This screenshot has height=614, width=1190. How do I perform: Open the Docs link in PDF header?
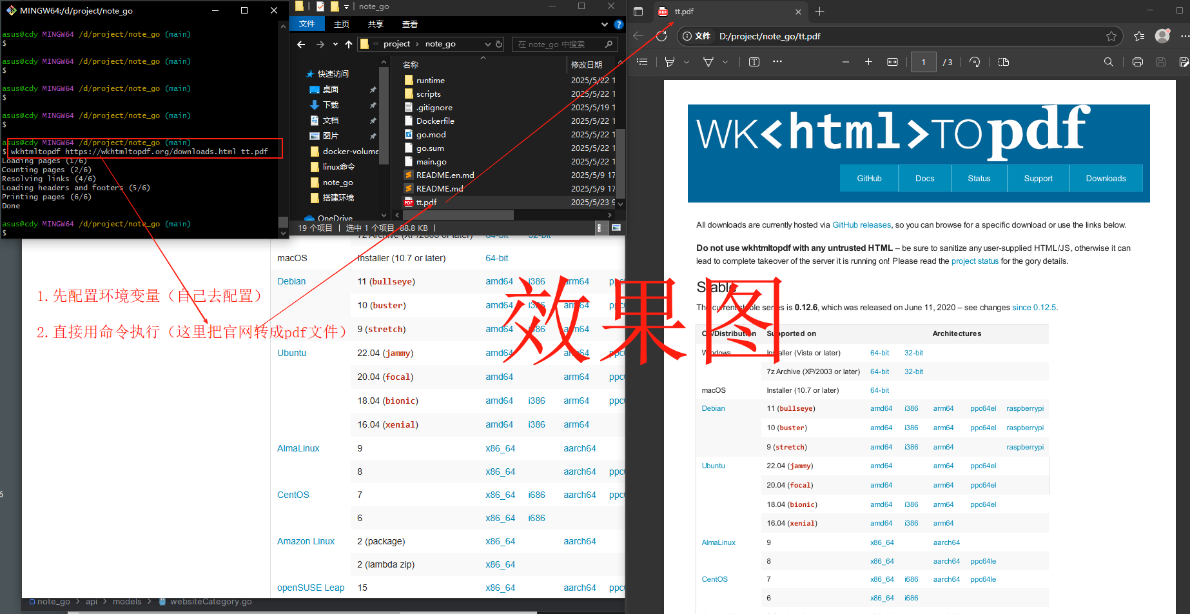pyautogui.click(x=924, y=179)
